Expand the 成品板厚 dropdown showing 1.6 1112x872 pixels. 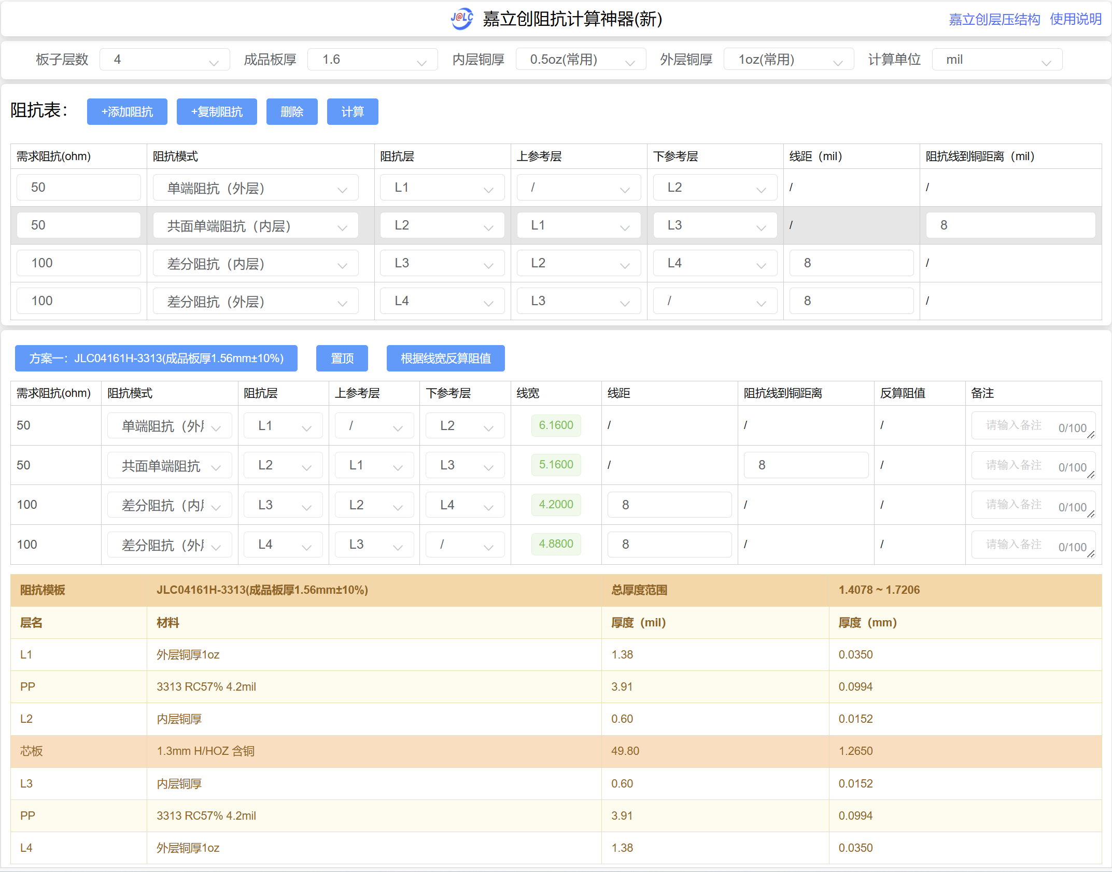[372, 60]
